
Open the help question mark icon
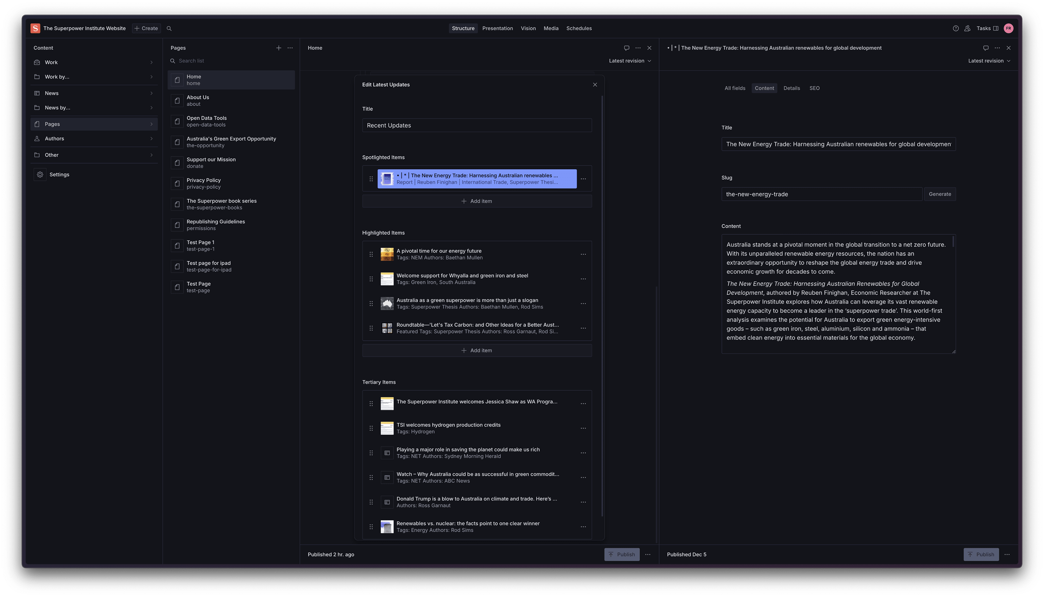point(956,28)
